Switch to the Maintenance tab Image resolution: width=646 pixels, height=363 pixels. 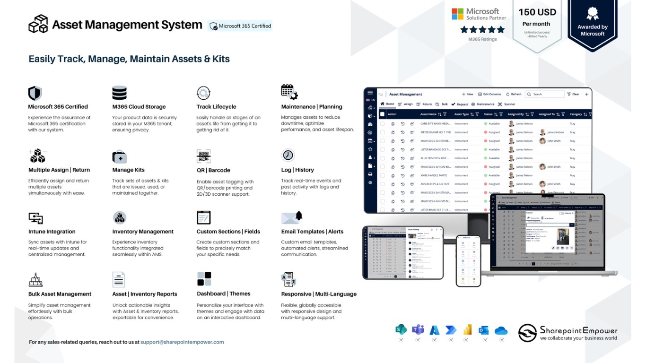click(482, 104)
